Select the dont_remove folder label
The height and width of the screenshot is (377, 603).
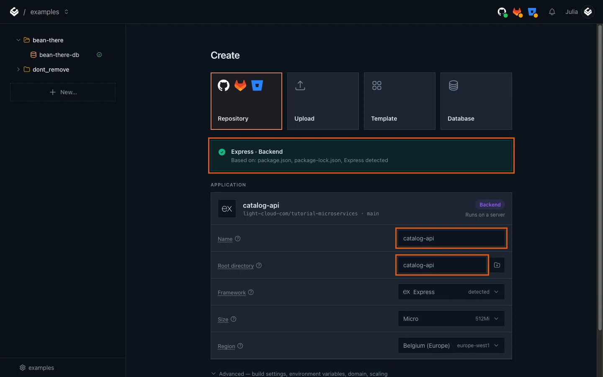[51, 70]
